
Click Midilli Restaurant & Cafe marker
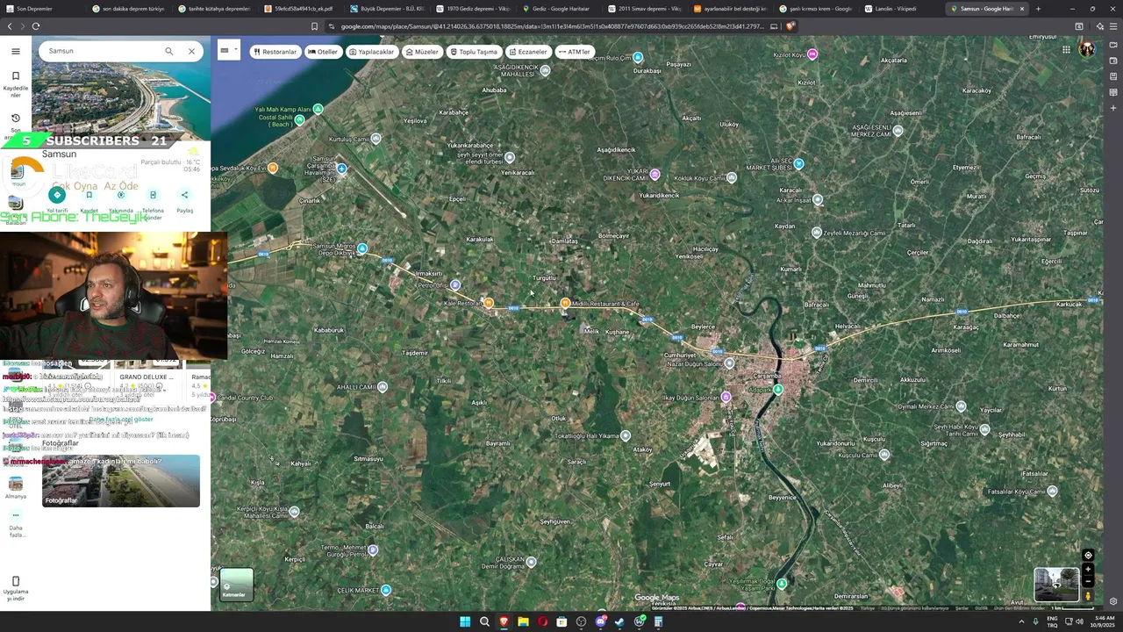pyautogui.click(x=566, y=303)
